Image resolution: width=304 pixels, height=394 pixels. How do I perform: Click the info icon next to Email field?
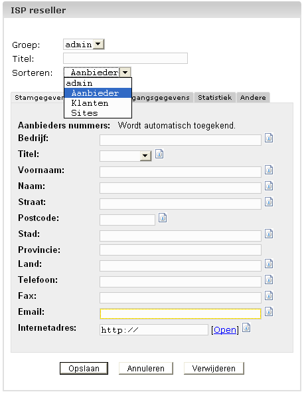269,312
